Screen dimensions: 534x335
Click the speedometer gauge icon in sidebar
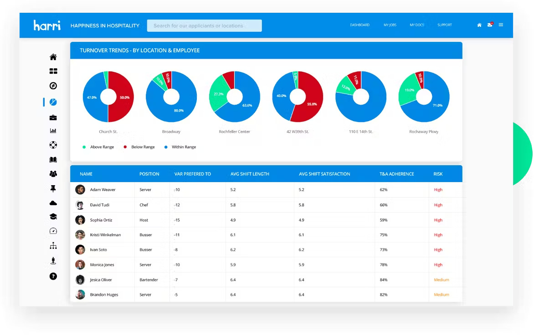(x=53, y=231)
